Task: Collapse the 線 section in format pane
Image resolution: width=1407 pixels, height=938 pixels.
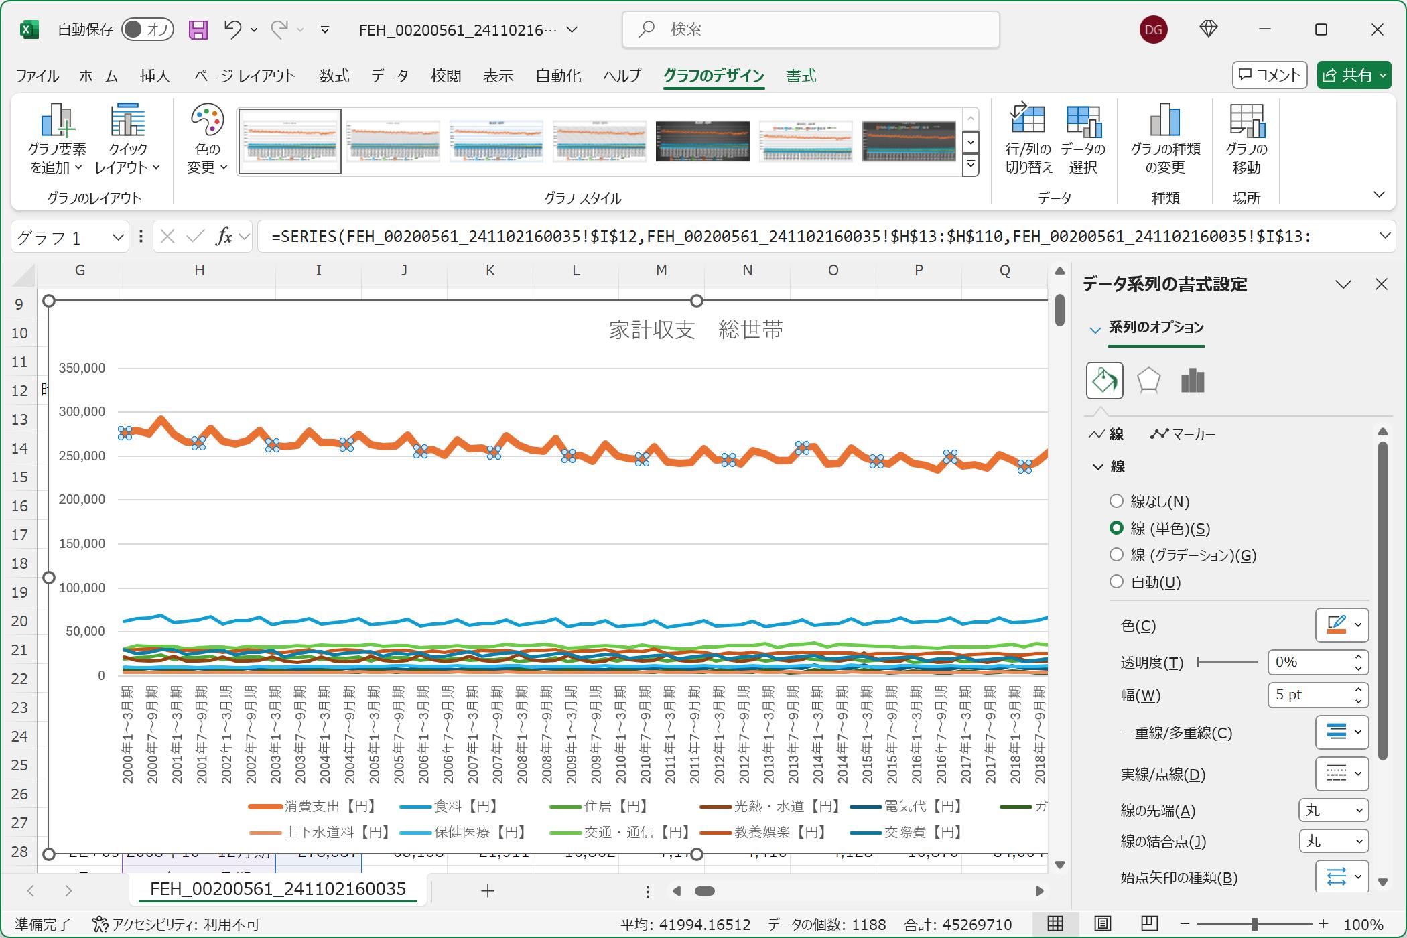Action: 1097,467
